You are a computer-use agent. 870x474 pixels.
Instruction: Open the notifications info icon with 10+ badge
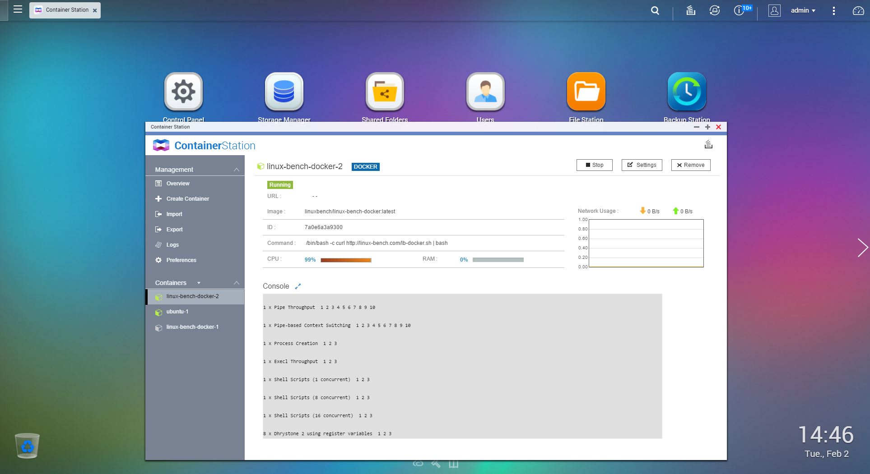[x=739, y=10]
